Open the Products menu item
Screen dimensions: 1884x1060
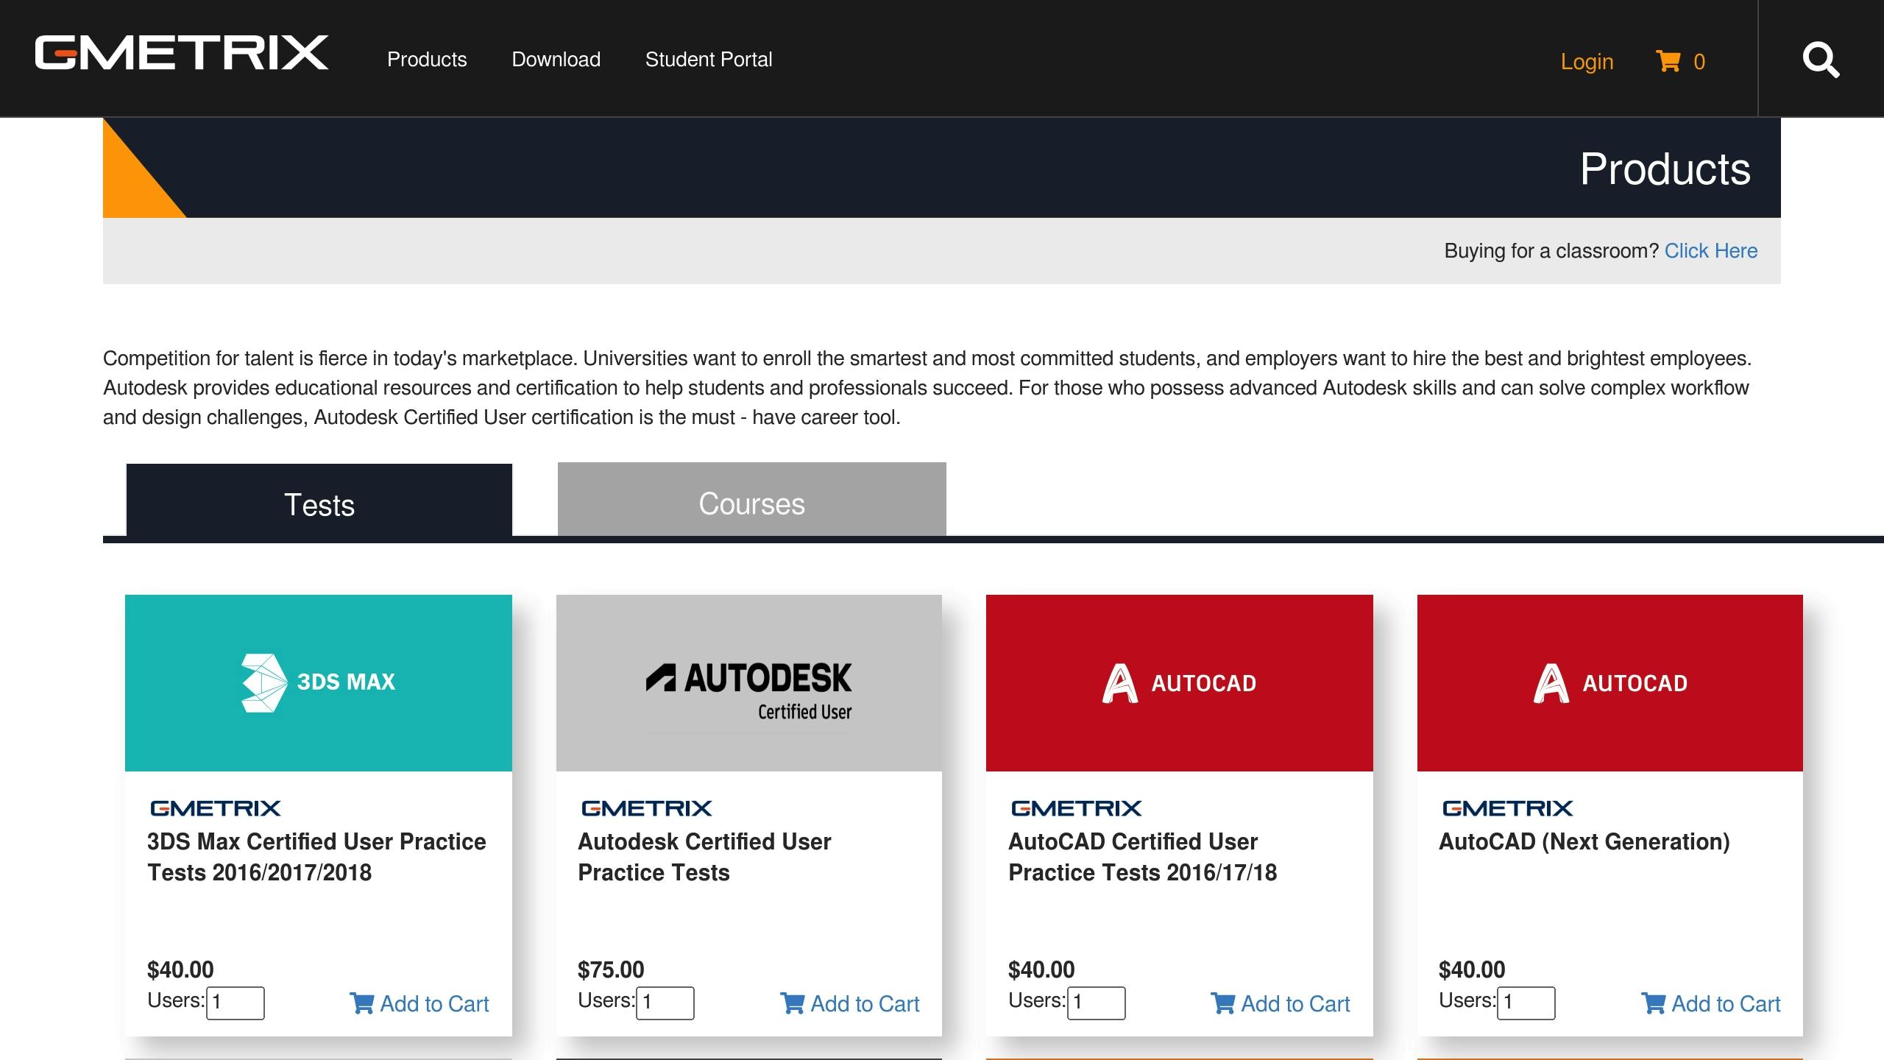click(427, 60)
